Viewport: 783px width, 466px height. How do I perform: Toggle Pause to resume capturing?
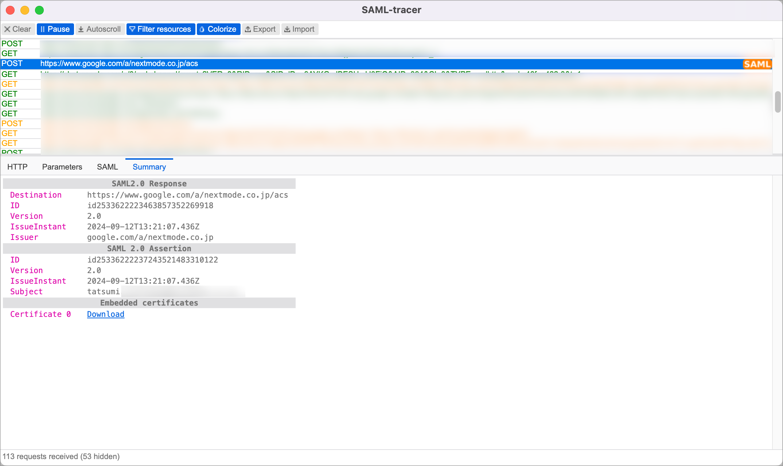point(55,29)
